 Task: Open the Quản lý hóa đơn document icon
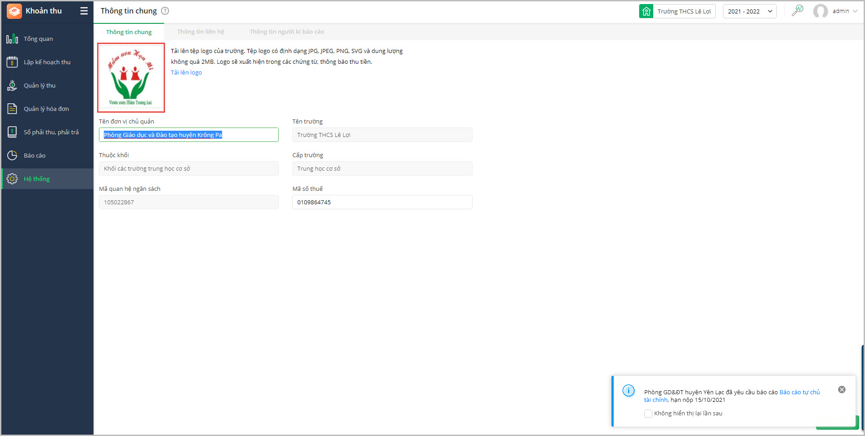pyautogui.click(x=12, y=109)
